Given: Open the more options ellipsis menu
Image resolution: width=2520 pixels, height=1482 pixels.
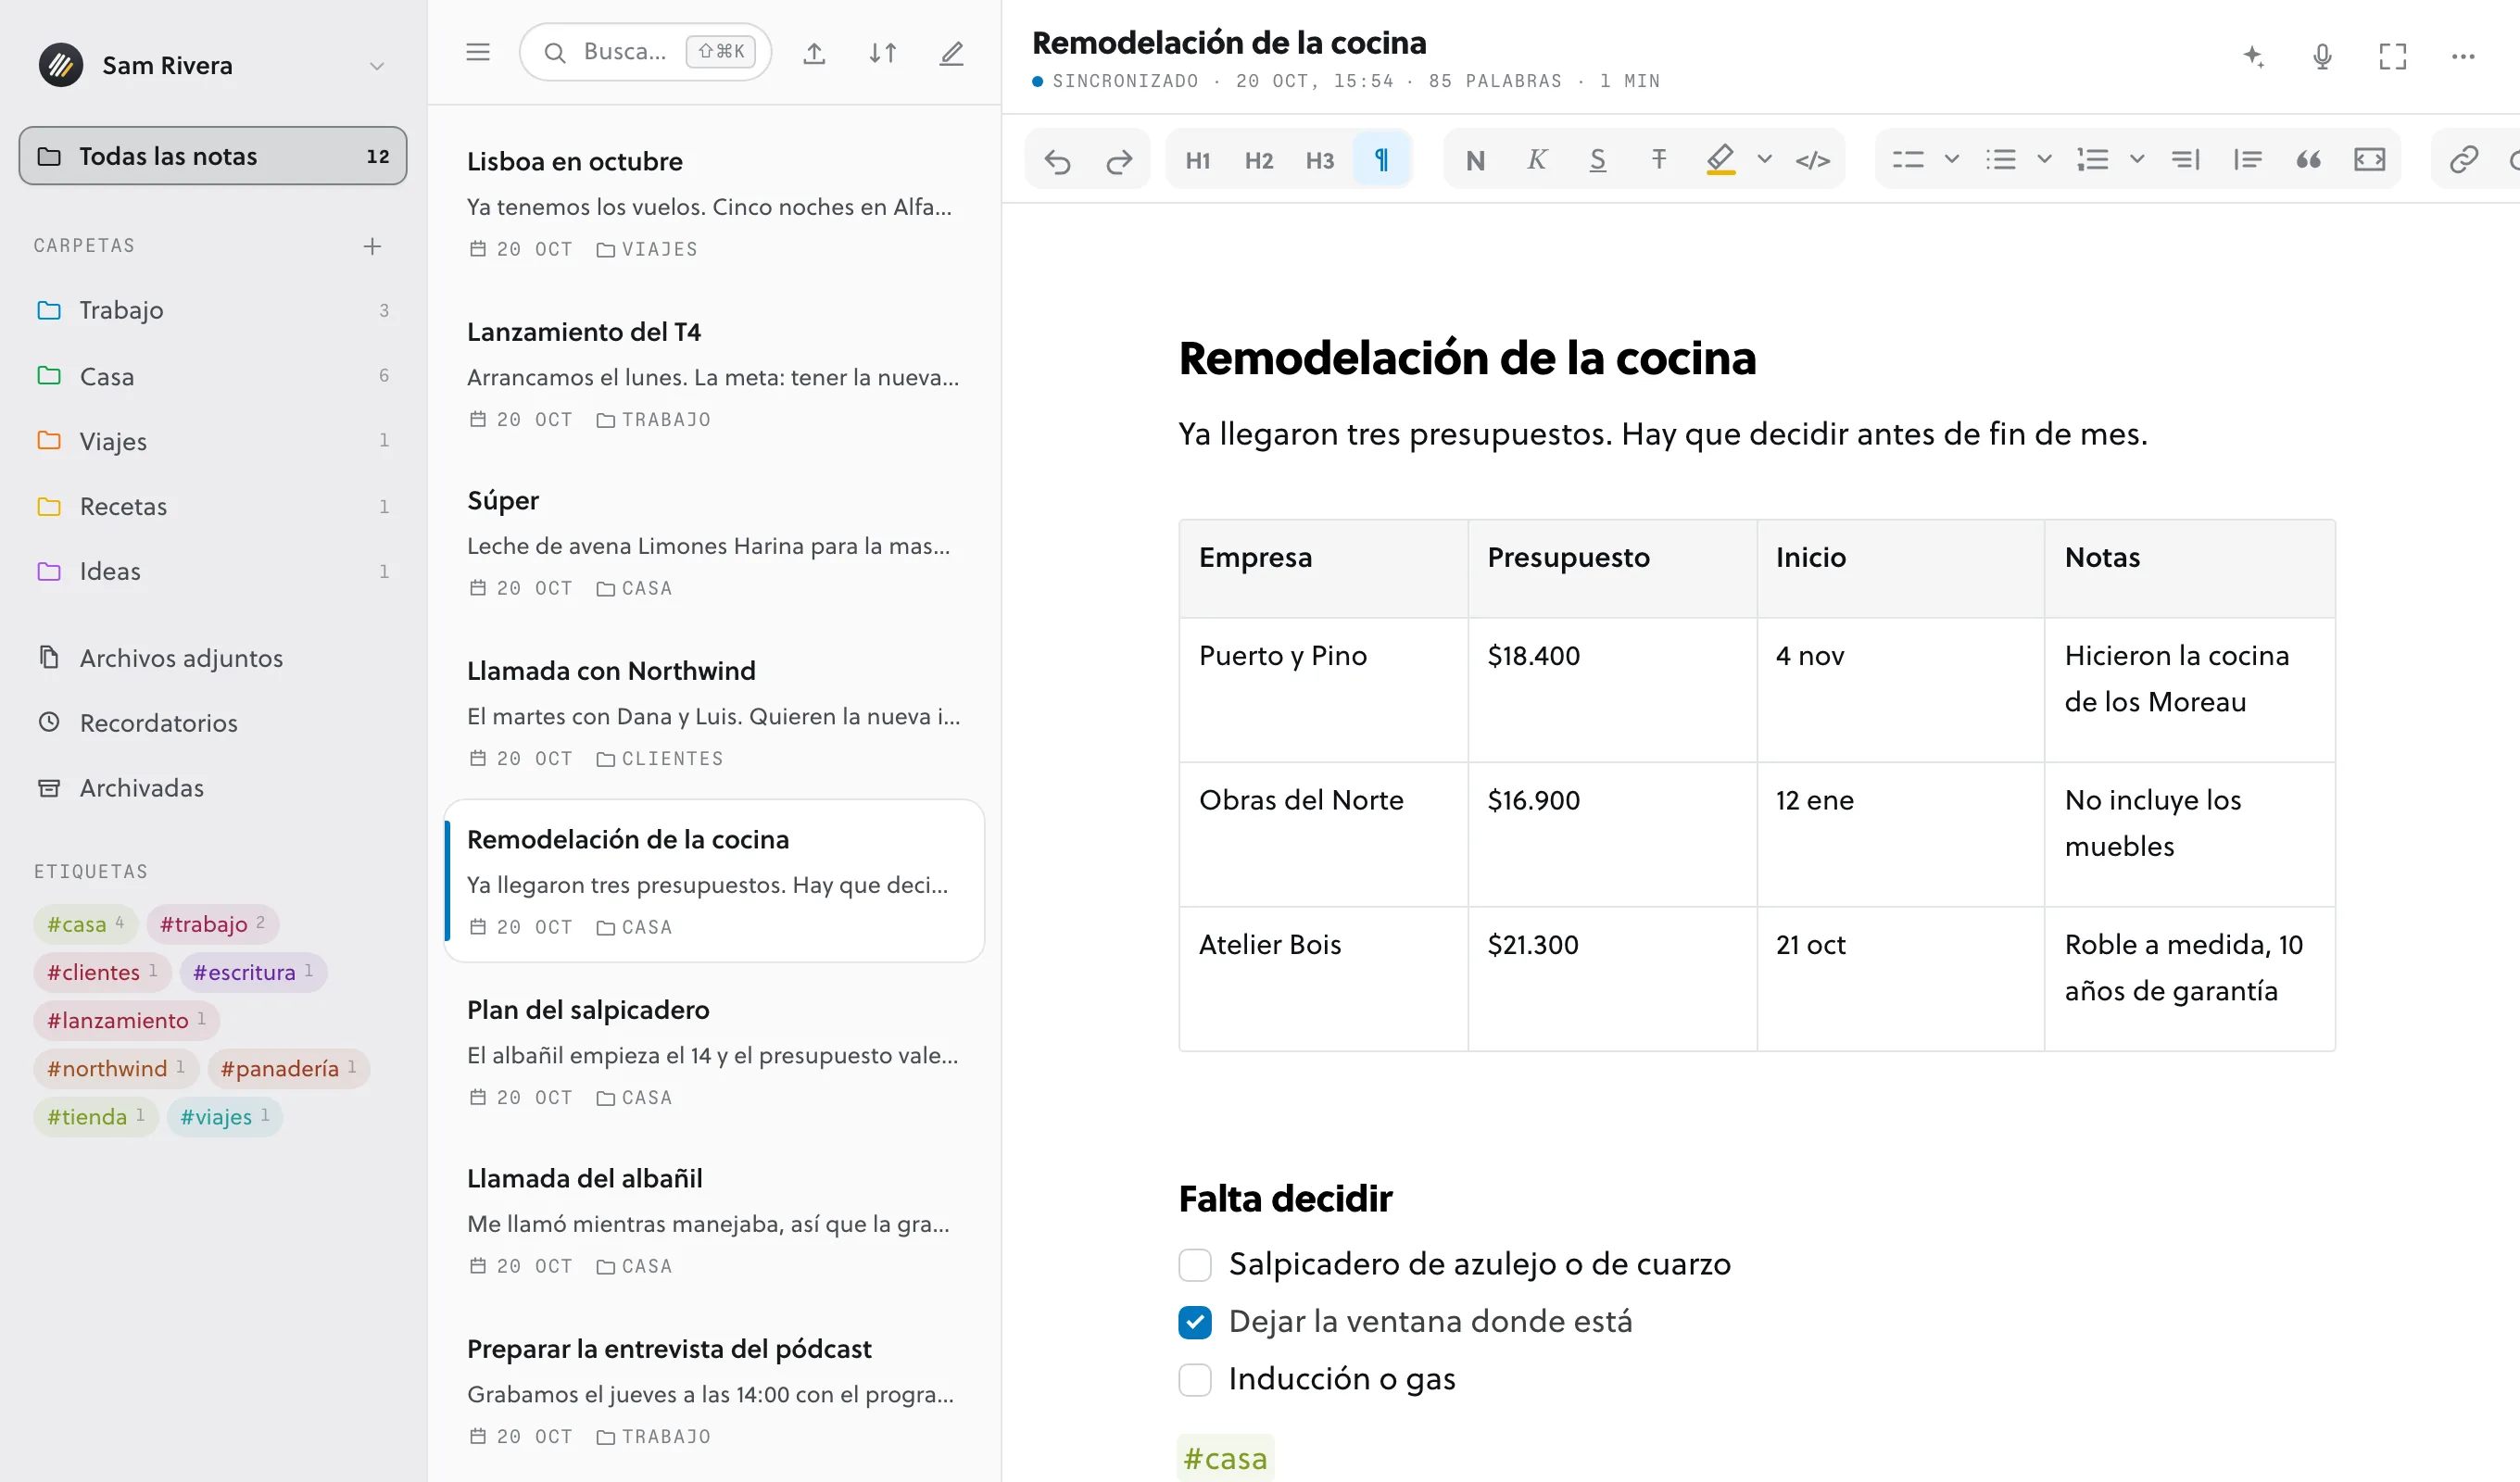Looking at the screenshot, I should 2463,56.
